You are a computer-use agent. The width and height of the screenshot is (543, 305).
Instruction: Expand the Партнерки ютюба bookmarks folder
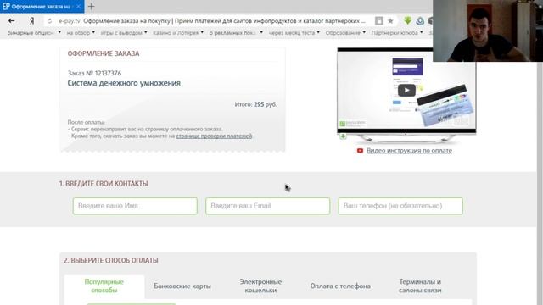tap(397, 32)
